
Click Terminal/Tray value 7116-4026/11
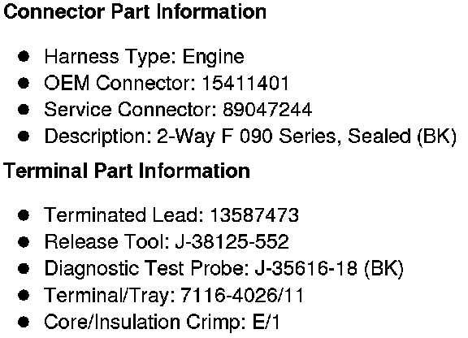[x=242, y=295]
